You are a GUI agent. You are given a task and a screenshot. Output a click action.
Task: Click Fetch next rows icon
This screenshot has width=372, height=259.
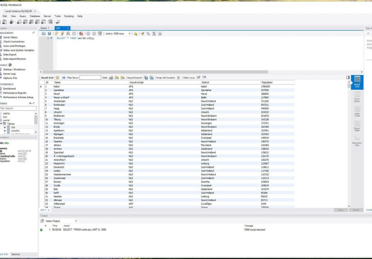[198, 77]
